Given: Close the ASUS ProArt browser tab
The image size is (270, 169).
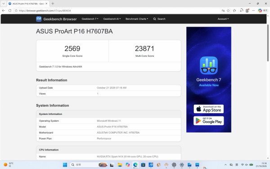Looking at the screenshot, I should 46,4.
